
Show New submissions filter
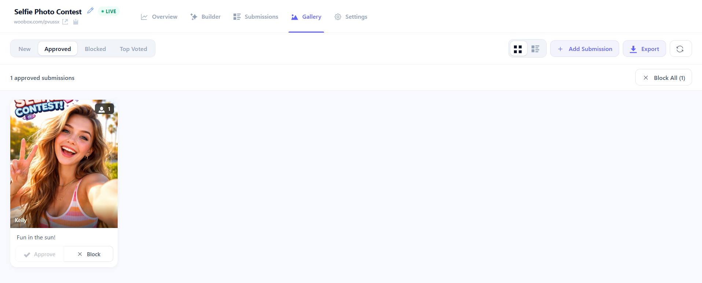[x=25, y=49]
